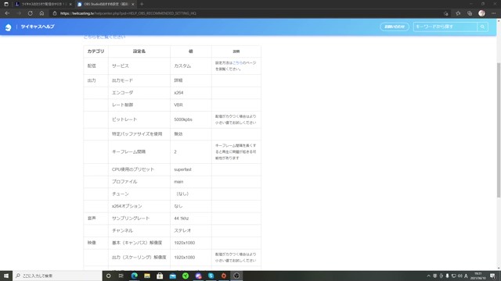This screenshot has width=501, height=281.
Task: Open File Explorer from the taskbar
Action: tap(147, 276)
